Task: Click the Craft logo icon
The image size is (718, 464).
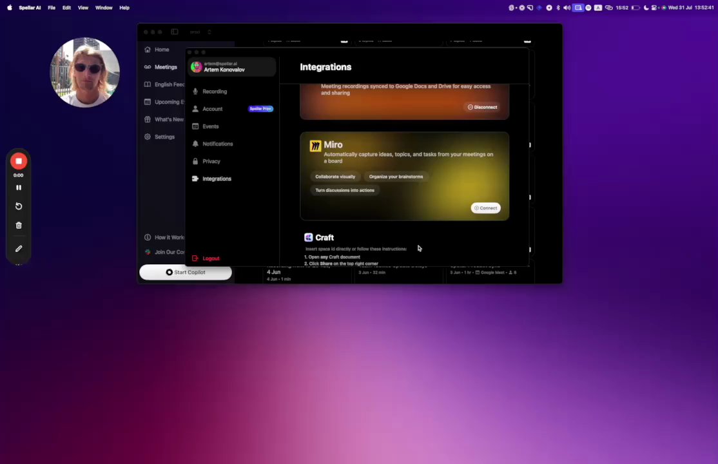Action: click(x=309, y=237)
